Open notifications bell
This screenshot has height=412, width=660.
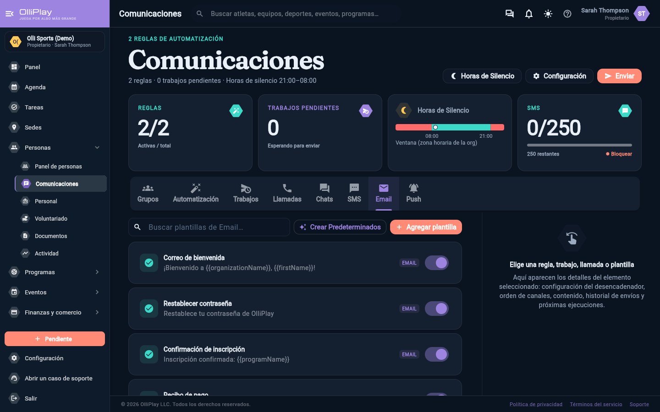point(528,14)
